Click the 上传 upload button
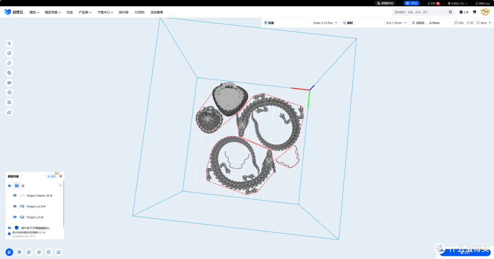 click(464, 12)
